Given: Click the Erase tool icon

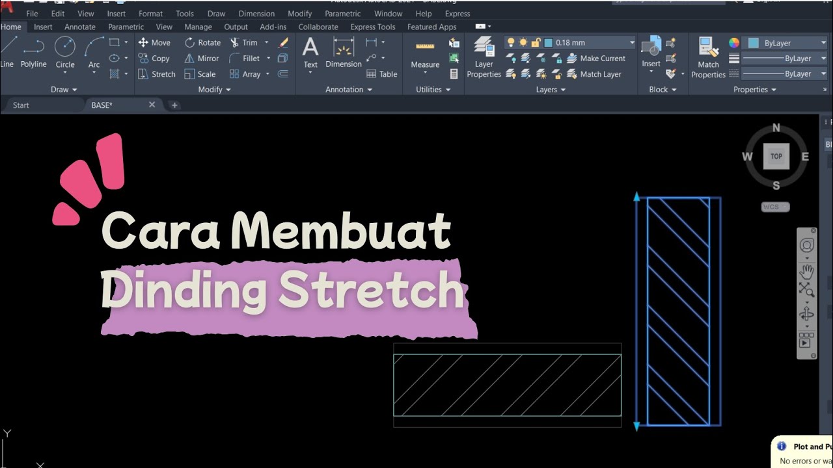Looking at the screenshot, I should [283, 42].
